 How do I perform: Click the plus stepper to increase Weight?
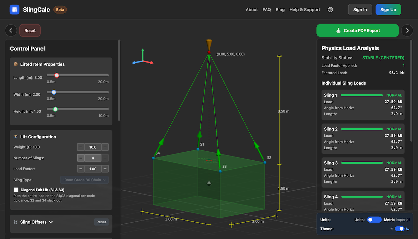[x=106, y=147]
